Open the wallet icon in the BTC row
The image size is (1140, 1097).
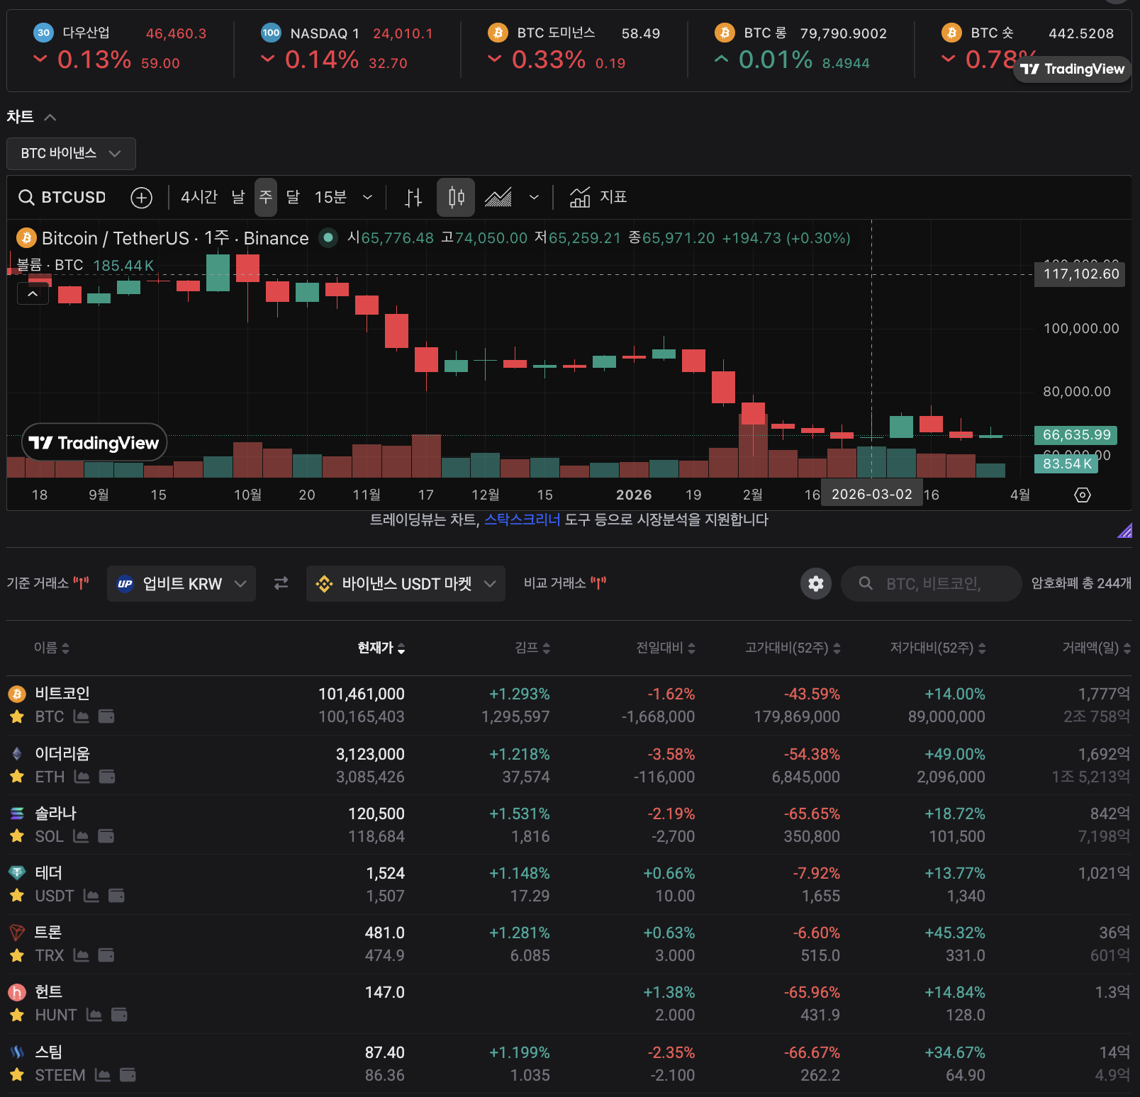tap(106, 716)
